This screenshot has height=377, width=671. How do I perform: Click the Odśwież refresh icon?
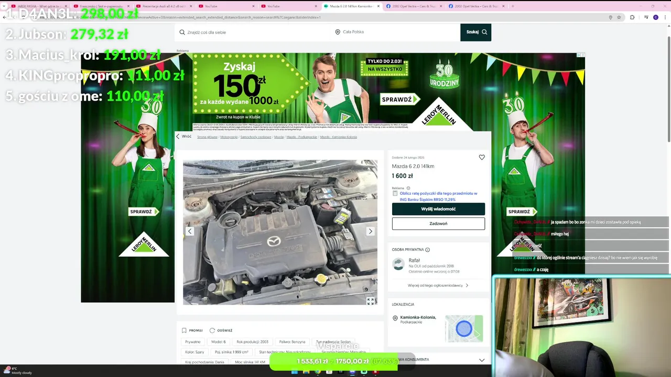[212, 330]
